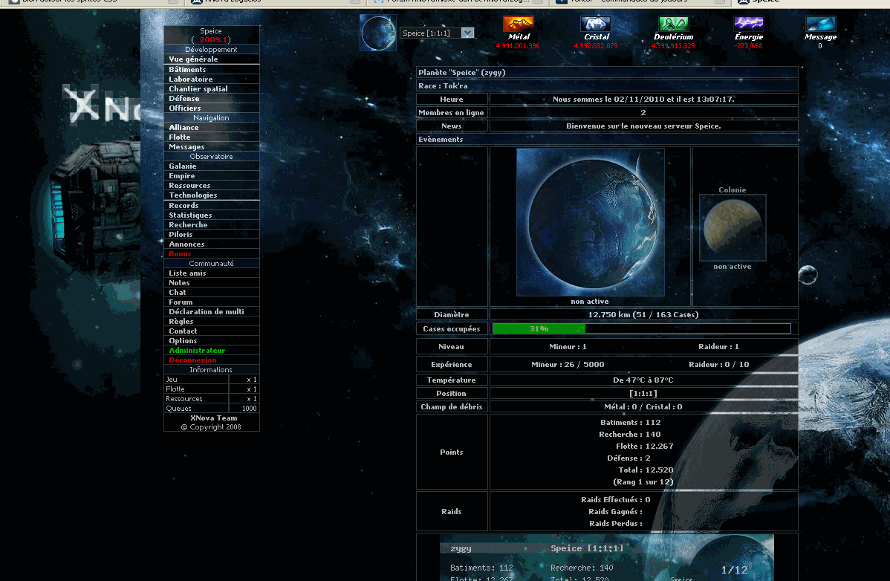Open the Chat link
The image size is (890, 581).
pyautogui.click(x=177, y=292)
